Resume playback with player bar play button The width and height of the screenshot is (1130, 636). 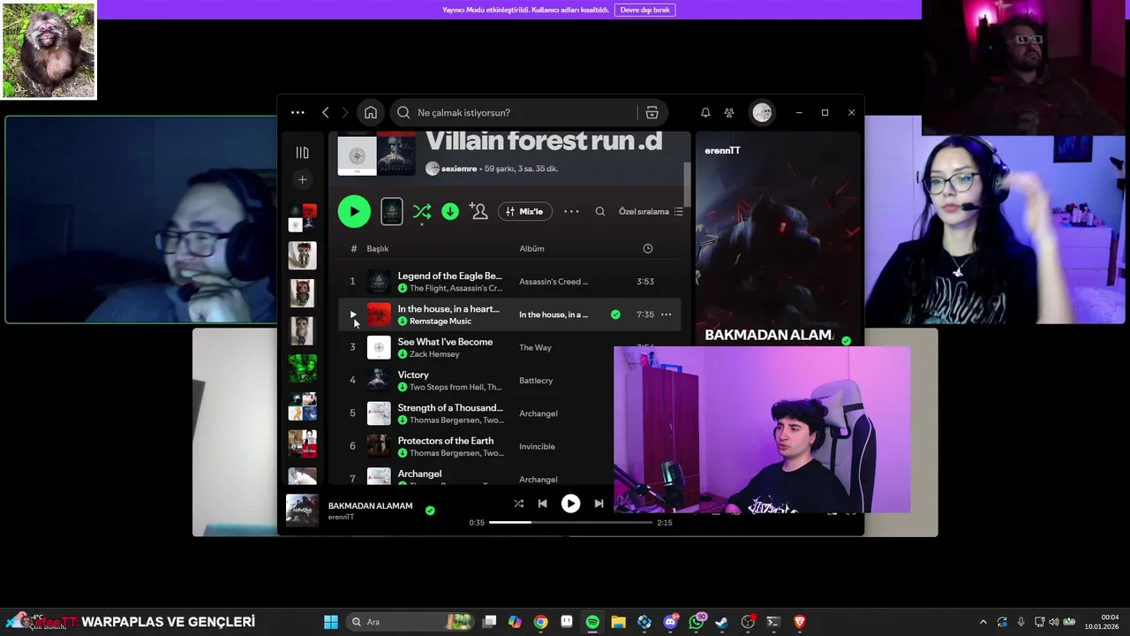(x=570, y=503)
